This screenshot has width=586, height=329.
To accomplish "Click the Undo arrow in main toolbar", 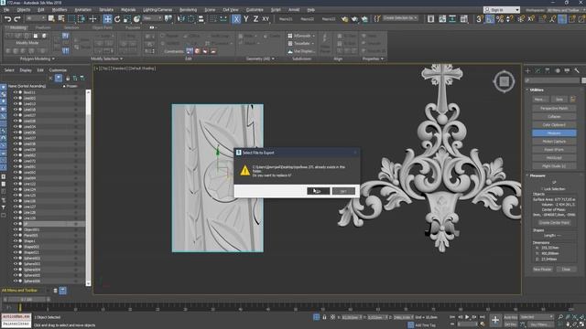I will pos(7,18).
